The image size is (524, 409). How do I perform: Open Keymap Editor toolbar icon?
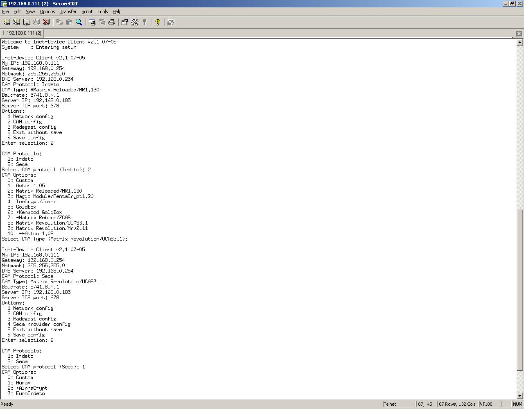click(x=135, y=22)
